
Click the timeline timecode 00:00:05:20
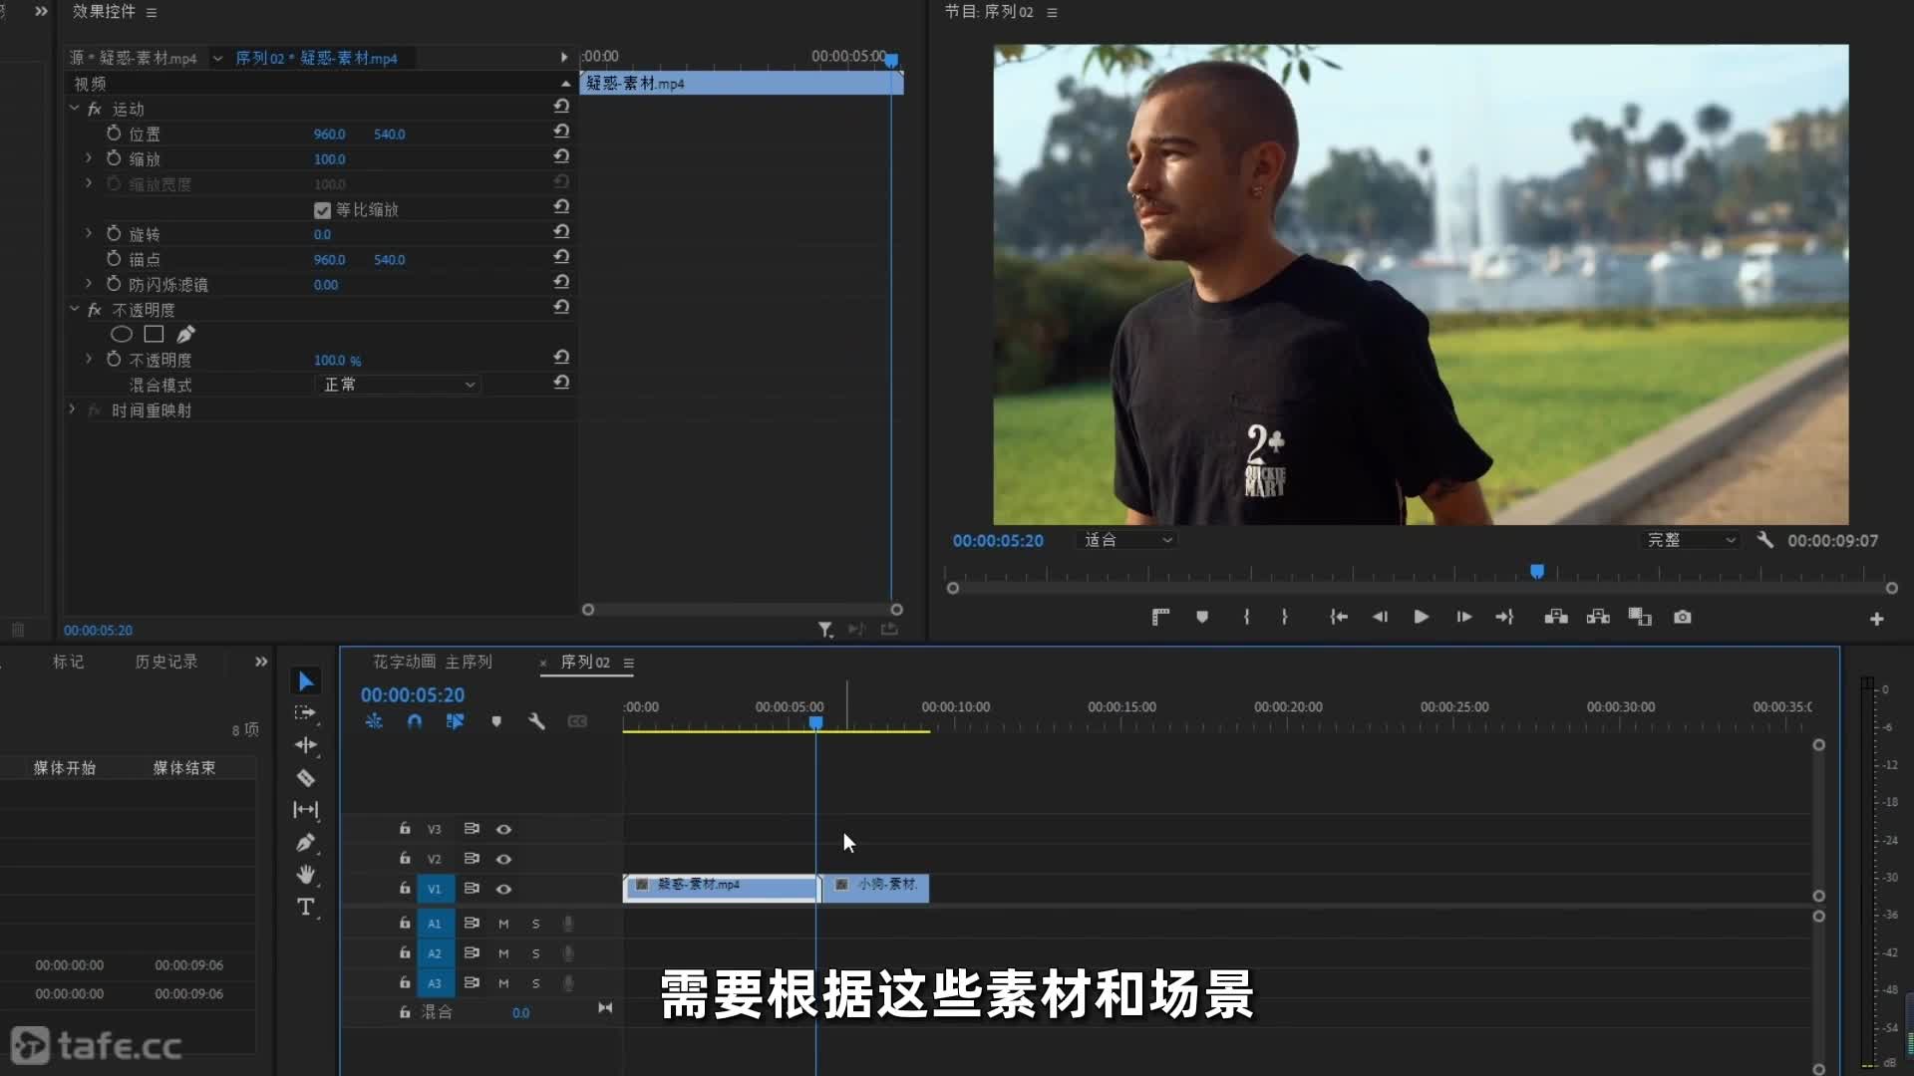coord(413,695)
